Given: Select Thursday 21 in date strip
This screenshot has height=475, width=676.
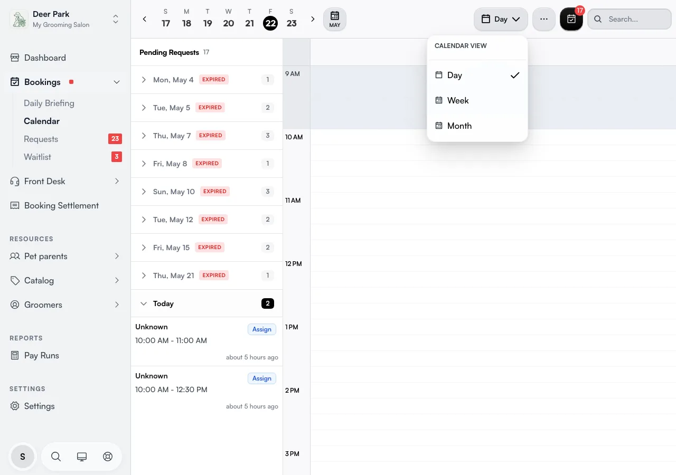Looking at the screenshot, I should (x=250, y=19).
